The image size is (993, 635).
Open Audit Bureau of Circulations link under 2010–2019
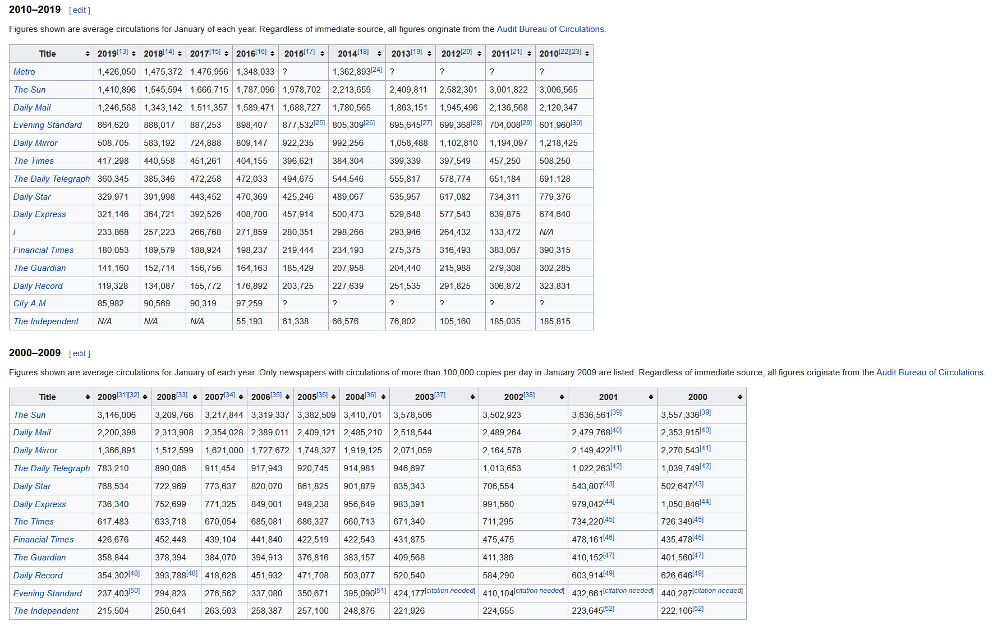tap(550, 29)
